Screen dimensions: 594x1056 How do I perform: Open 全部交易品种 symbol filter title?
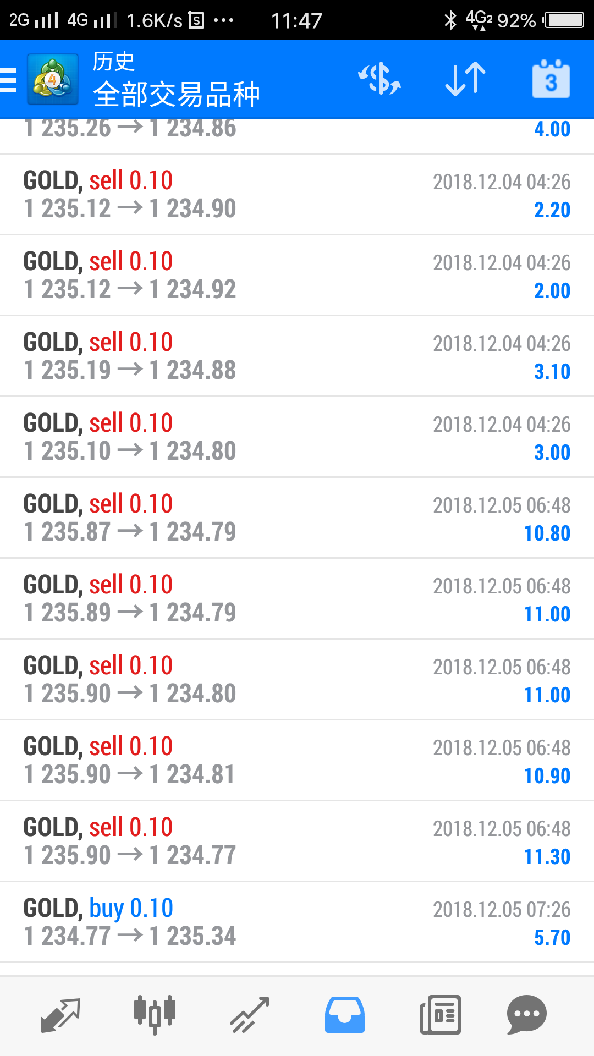(176, 94)
